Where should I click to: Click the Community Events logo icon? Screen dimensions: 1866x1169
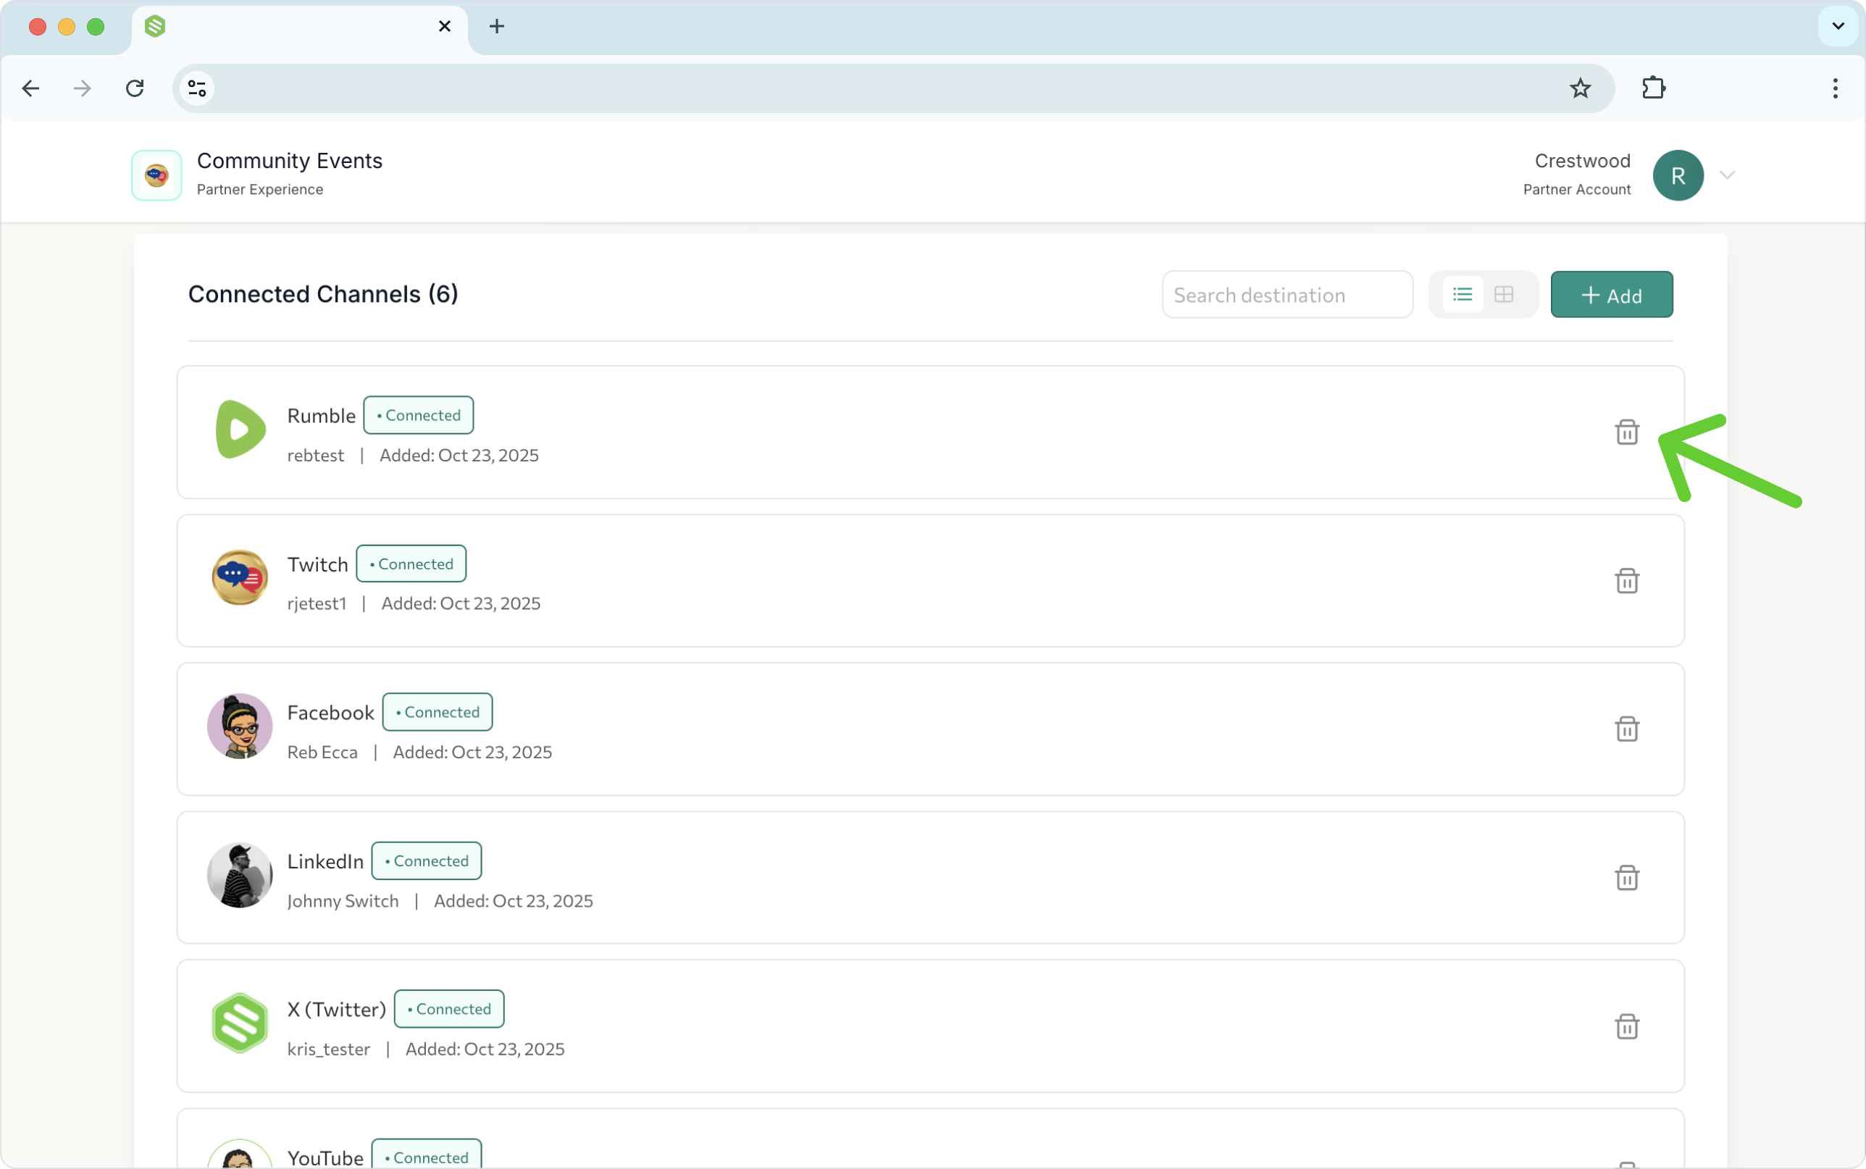156,175
